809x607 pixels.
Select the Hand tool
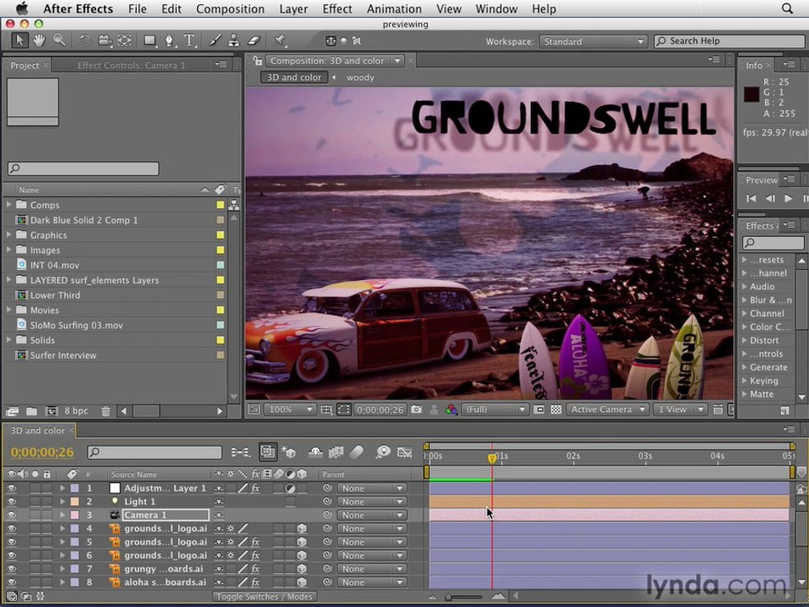40,40
